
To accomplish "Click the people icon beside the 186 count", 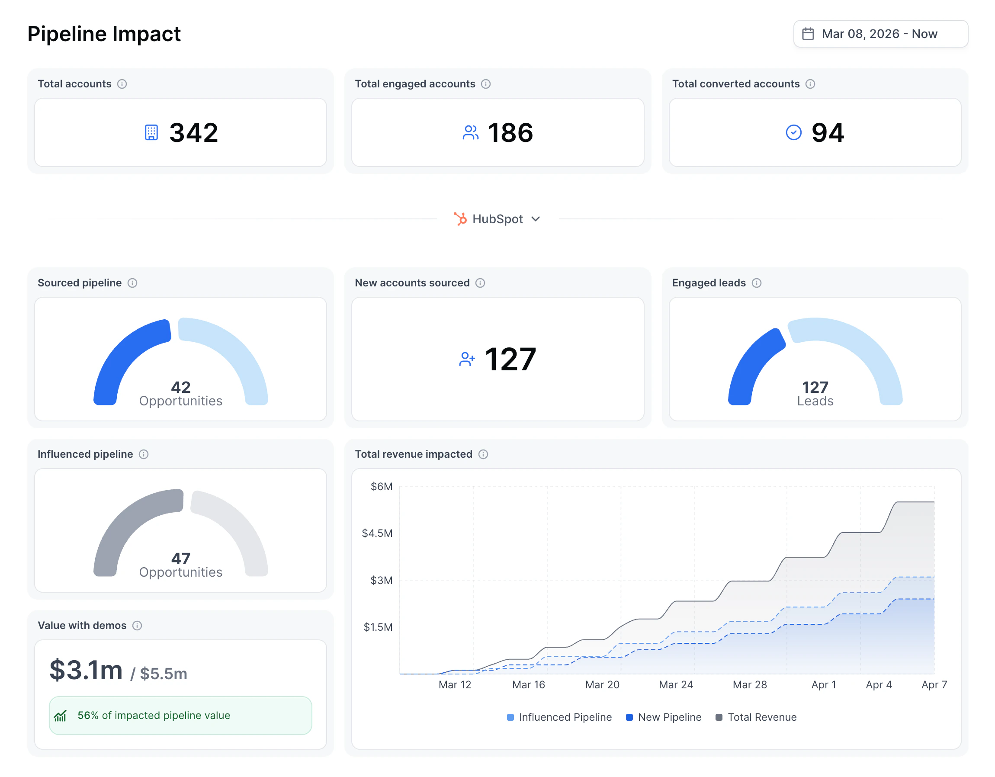I will pyautogui.click(x=470, y=133).
